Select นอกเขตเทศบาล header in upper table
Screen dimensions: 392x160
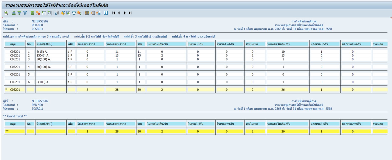tap(120, 43)
